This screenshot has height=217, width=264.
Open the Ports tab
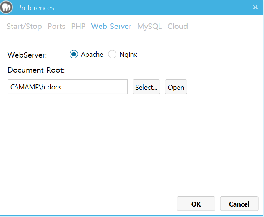coord(56,27)
